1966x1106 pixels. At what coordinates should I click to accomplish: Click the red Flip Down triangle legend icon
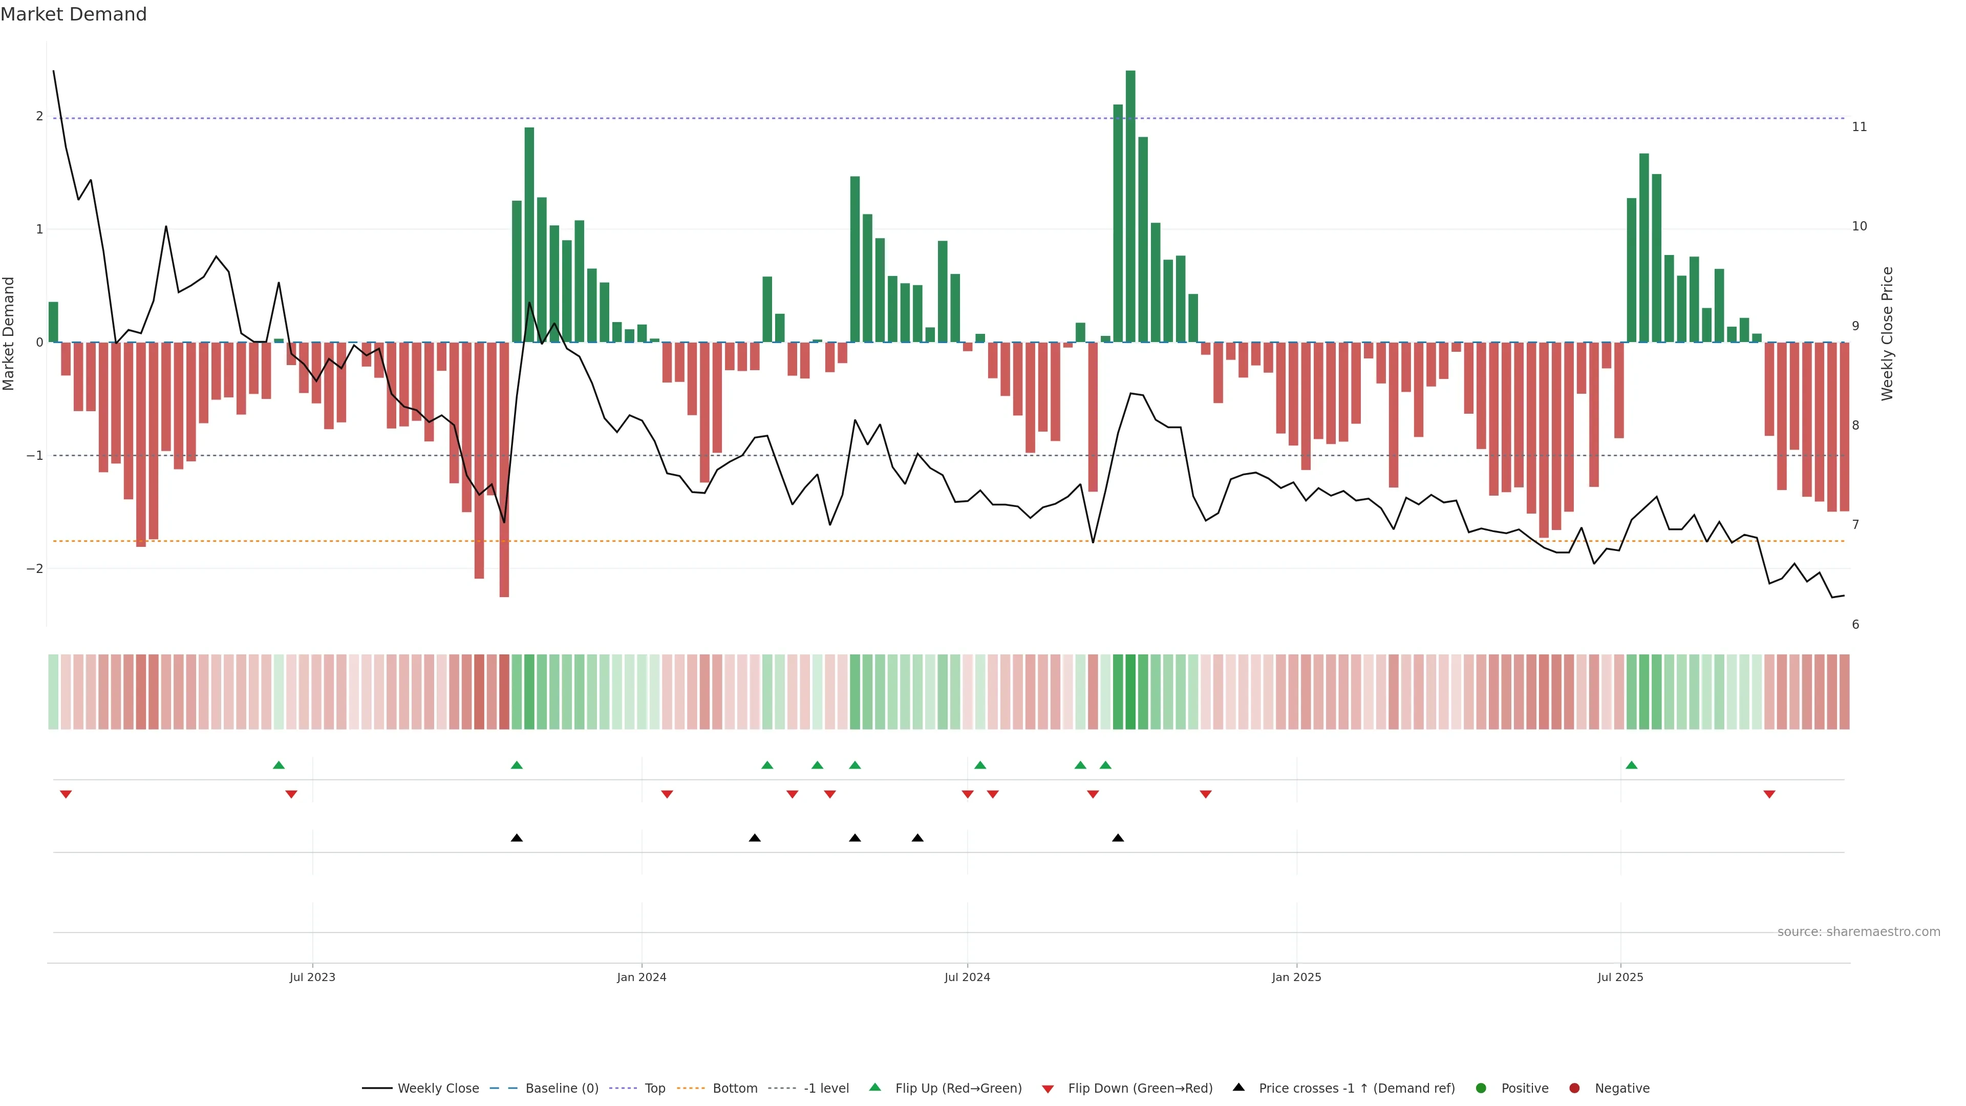1048,1089
